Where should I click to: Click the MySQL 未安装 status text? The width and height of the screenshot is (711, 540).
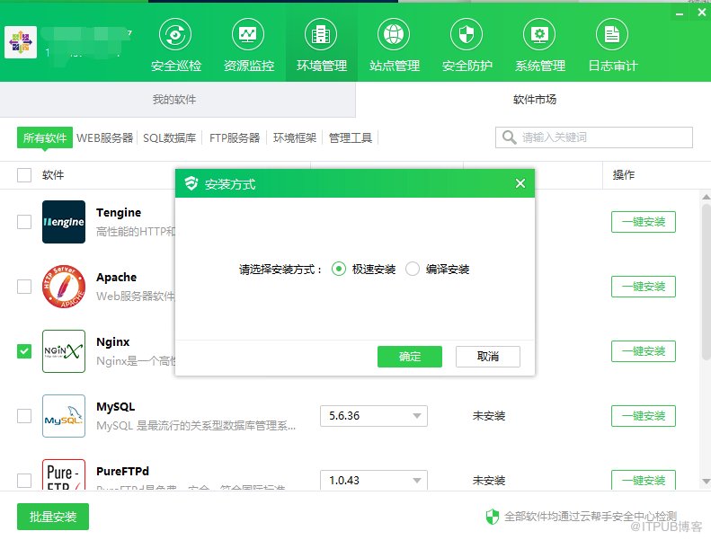pyautogui.click(x=489, y=416)
